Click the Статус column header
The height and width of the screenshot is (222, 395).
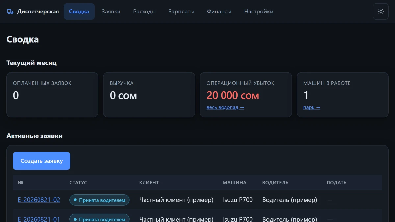point(78,182)
